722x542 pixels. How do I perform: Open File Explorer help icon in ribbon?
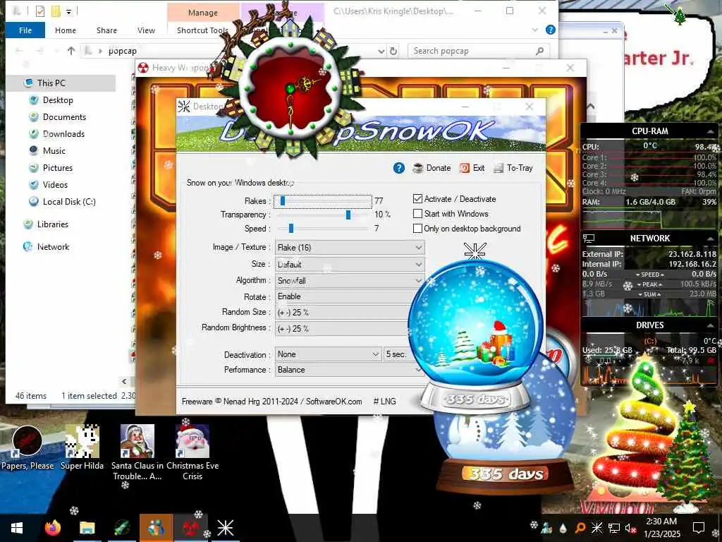click(x=550, y=30)
